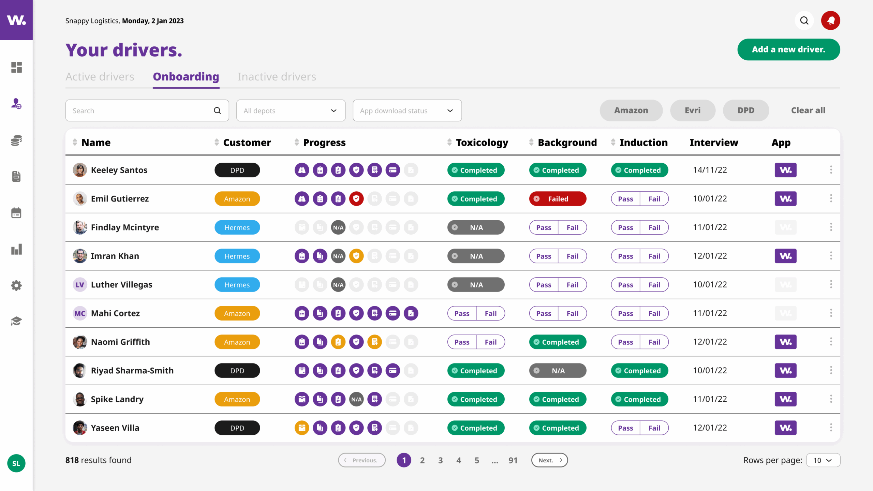873x491 pixels.
Task: Filter by the Amazon customer chip
Action: click(x=631, y=110)
